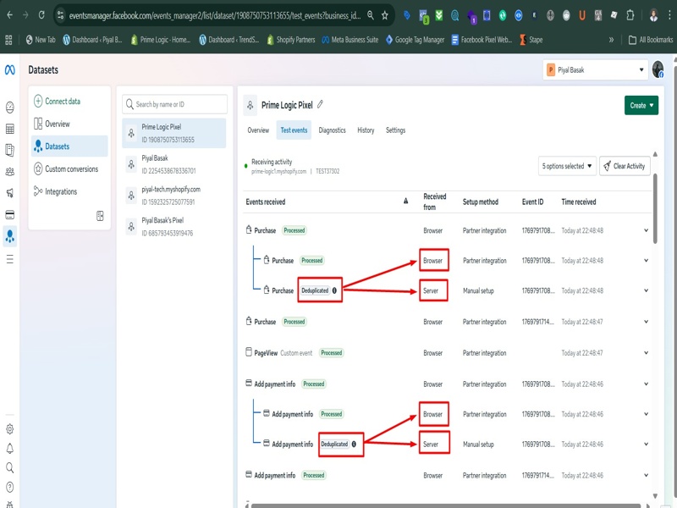Open the Google Tag Manager bookmark
This screenshot has height=508, width=677.
(x=415, y=40)
